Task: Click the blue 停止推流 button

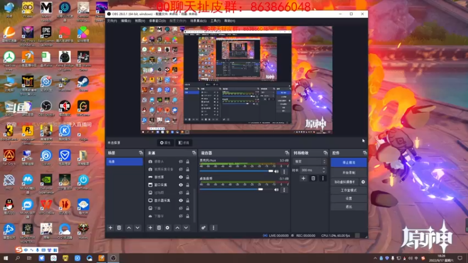Action: pos(349,162)
